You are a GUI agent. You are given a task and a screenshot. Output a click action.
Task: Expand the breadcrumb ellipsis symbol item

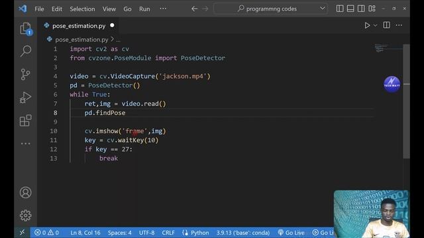point(118,40)
